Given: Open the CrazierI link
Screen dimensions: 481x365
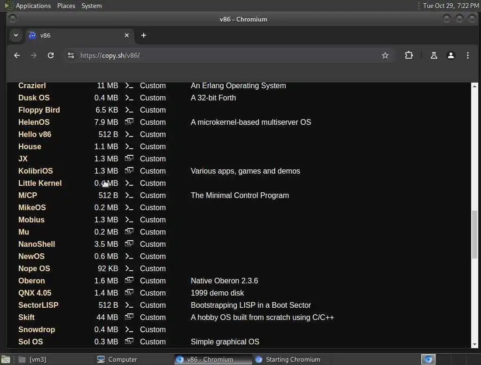Looking at the screenshot, I should (32, 85).
